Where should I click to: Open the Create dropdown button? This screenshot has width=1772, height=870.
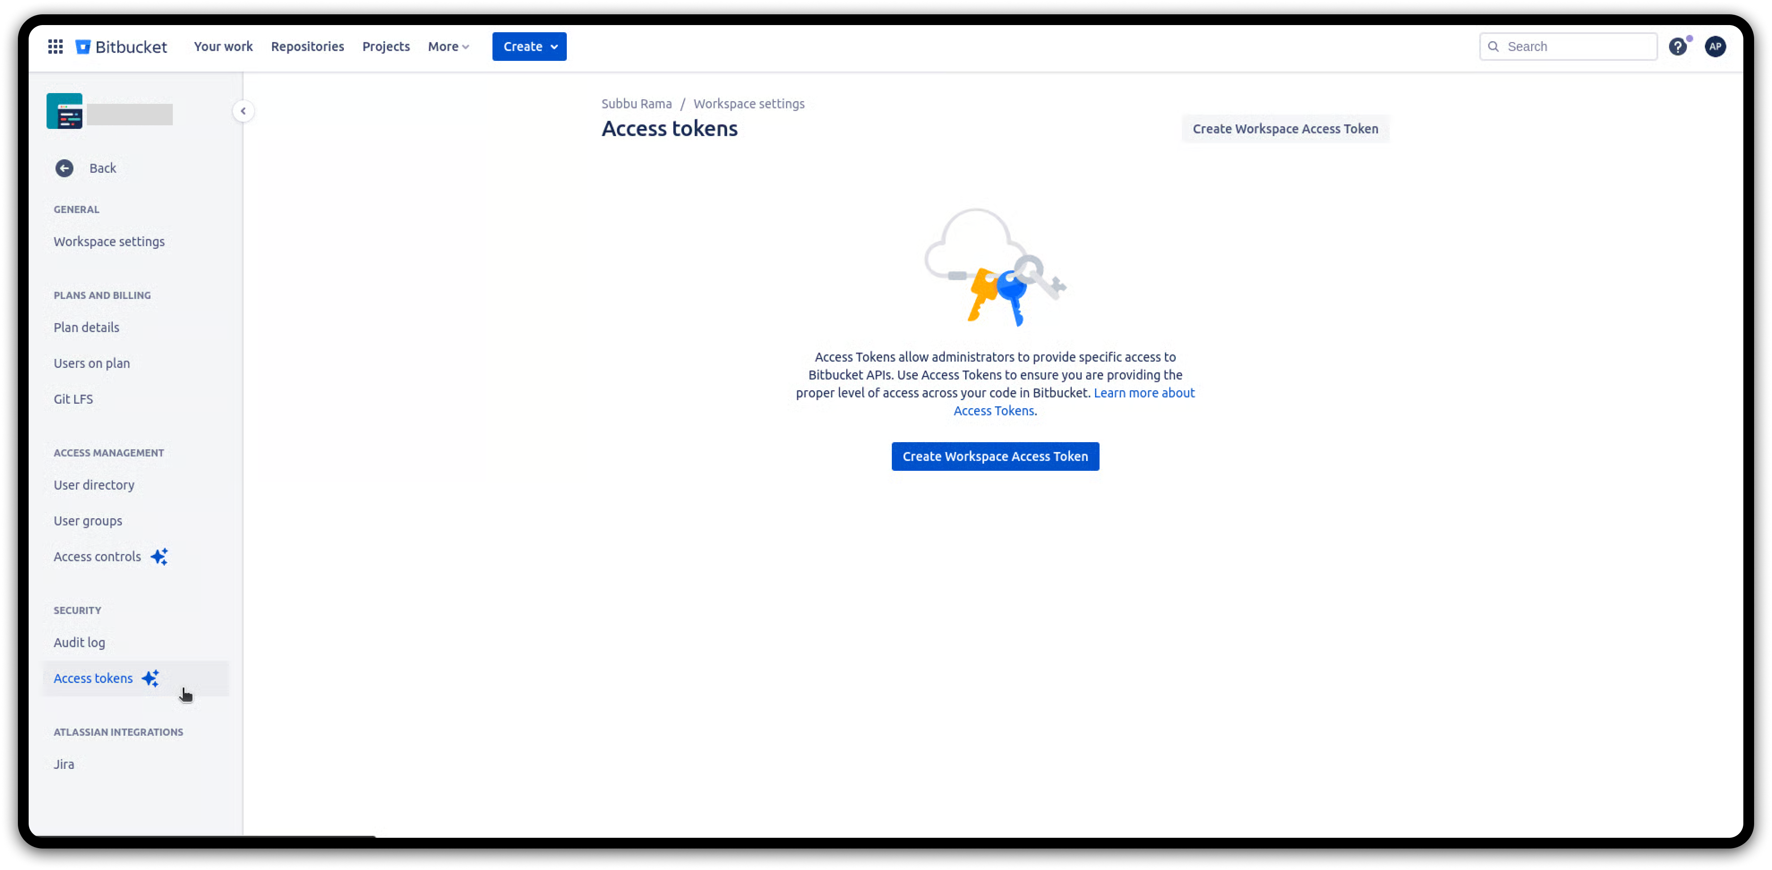[529, 47]
